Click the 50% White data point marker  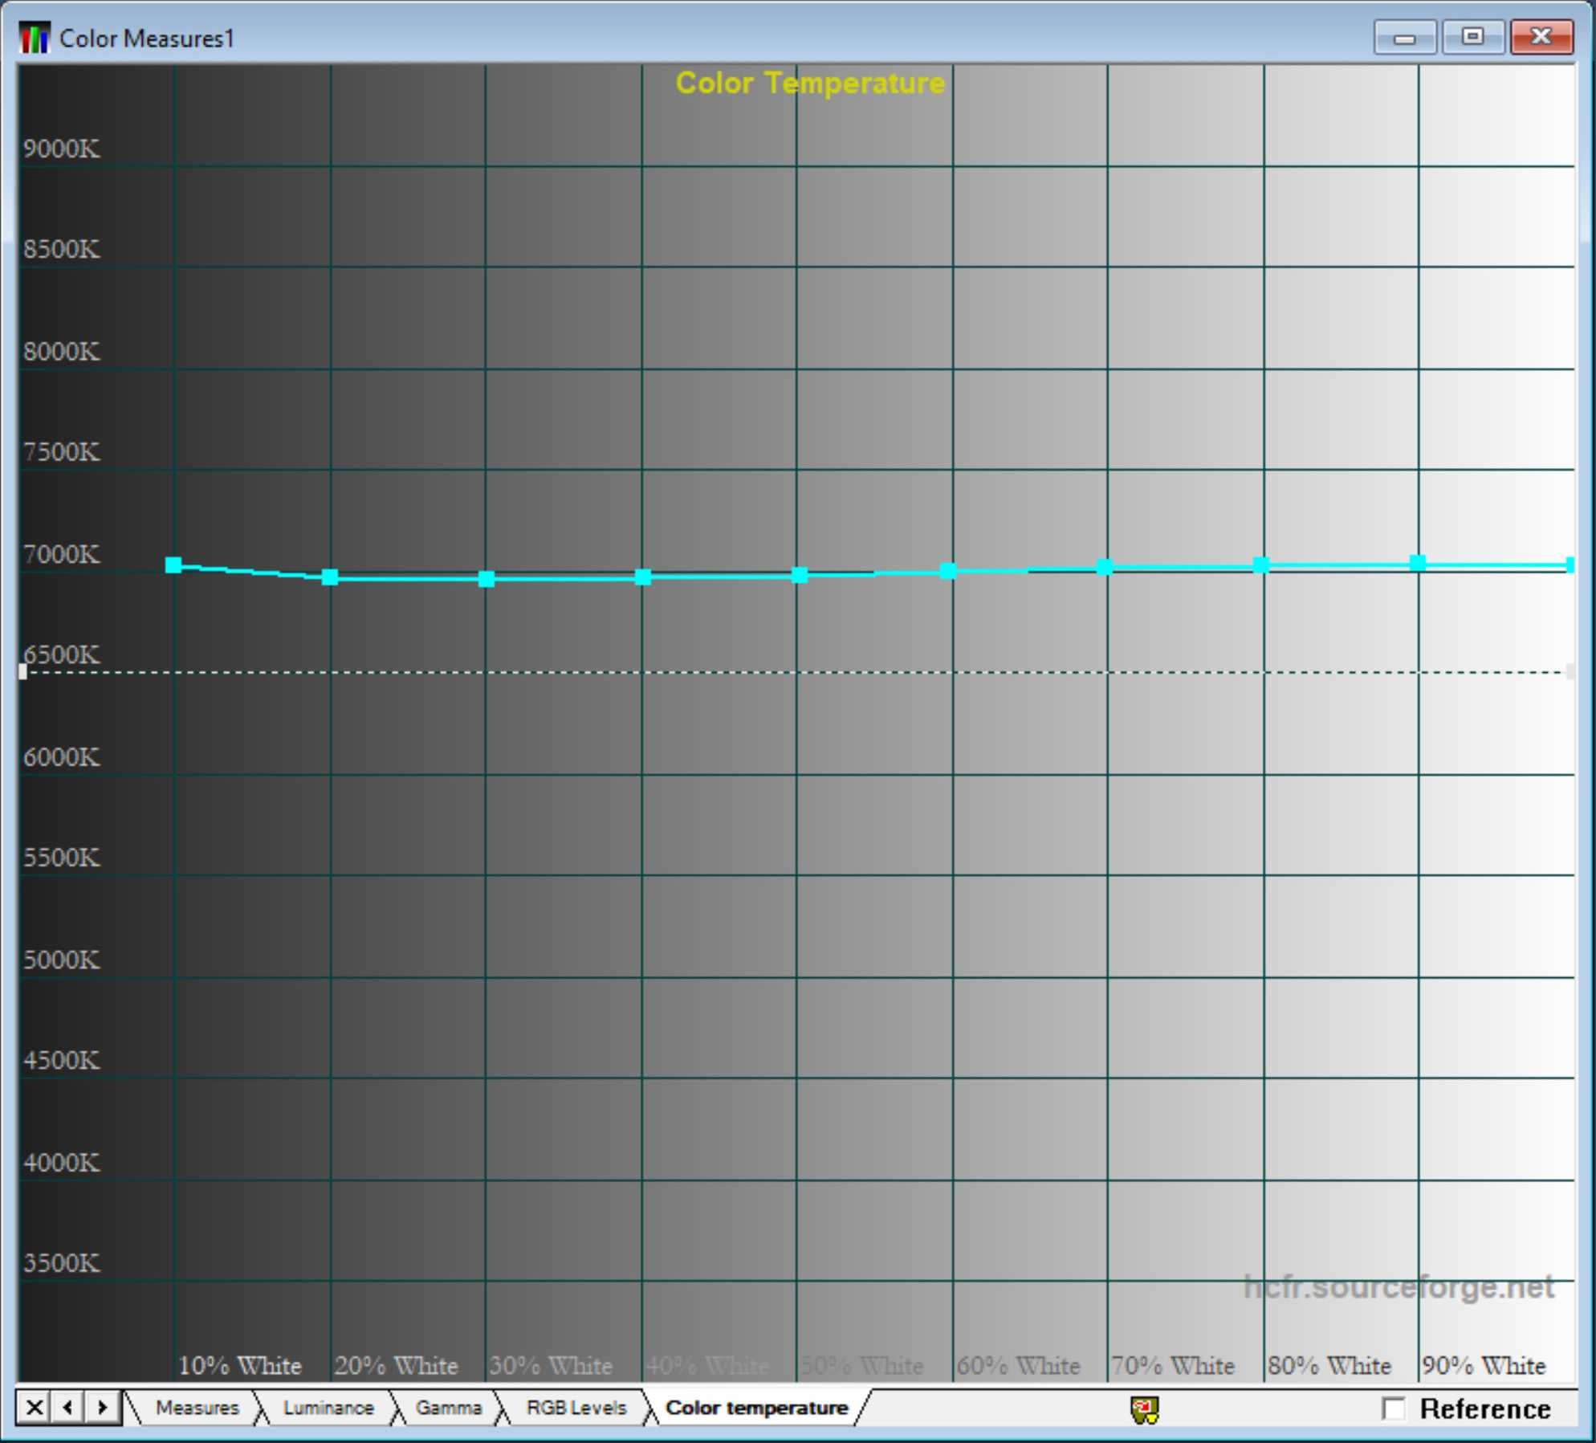point(800,575)
